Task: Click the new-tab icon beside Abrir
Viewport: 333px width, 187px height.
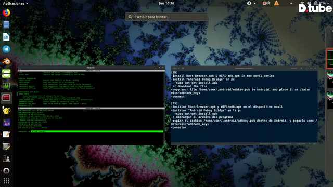Action: click(x=183, y=68)
